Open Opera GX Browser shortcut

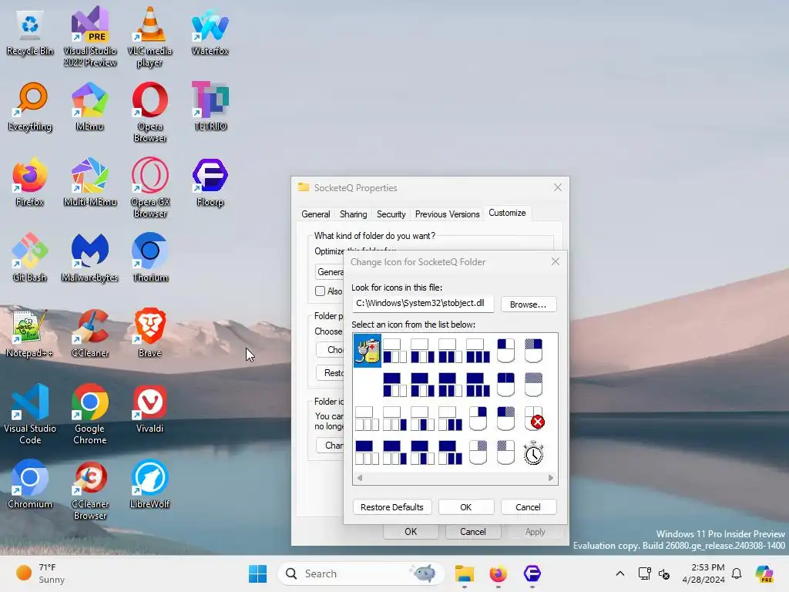(150, 188)
